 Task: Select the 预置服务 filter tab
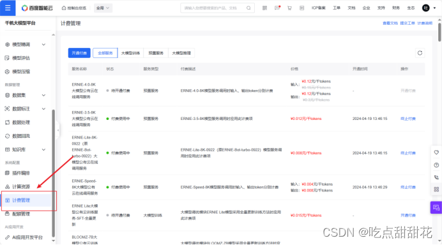pyautogui.click(x=156, y=53)
